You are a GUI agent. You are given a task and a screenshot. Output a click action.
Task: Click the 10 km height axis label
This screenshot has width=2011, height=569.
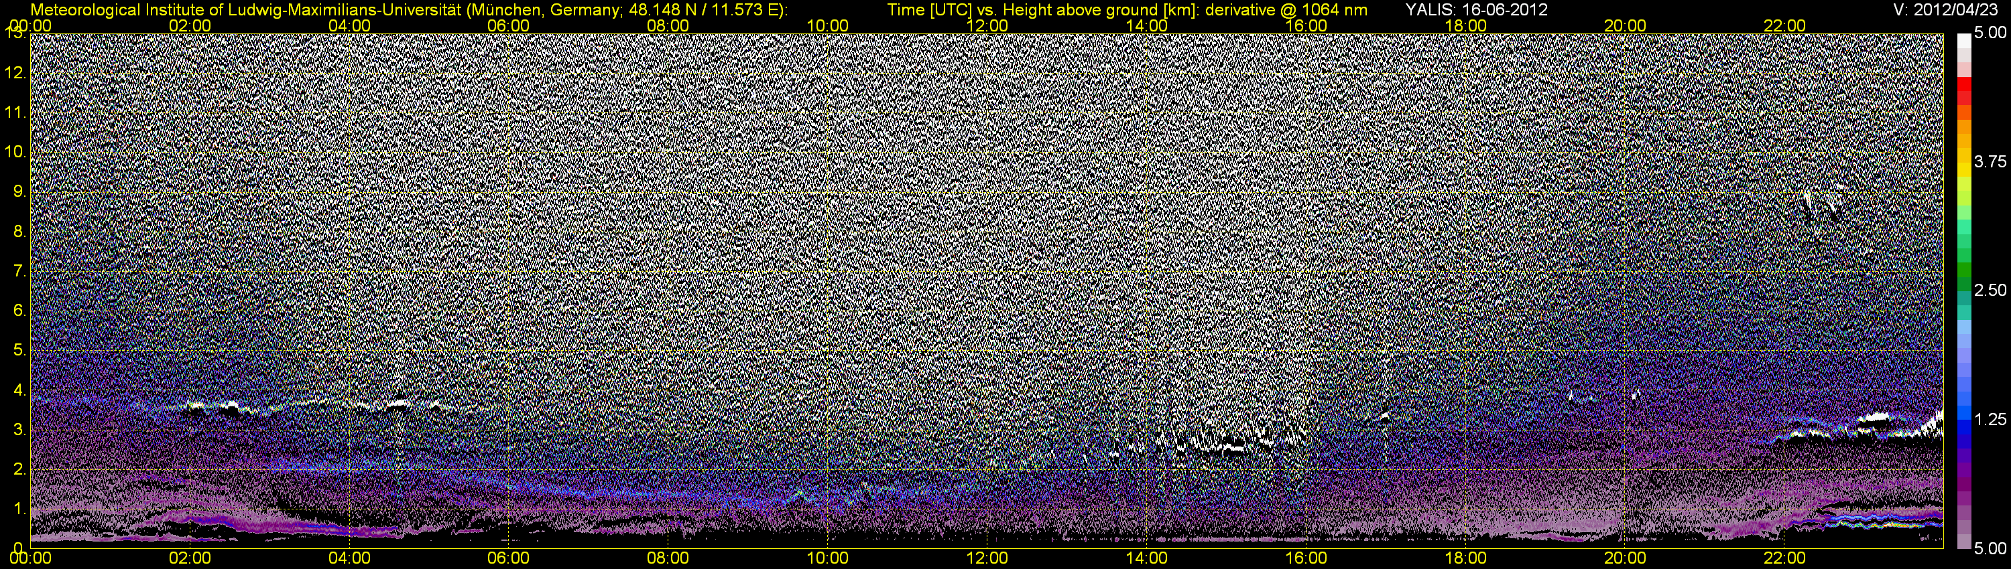click(15, 152)
